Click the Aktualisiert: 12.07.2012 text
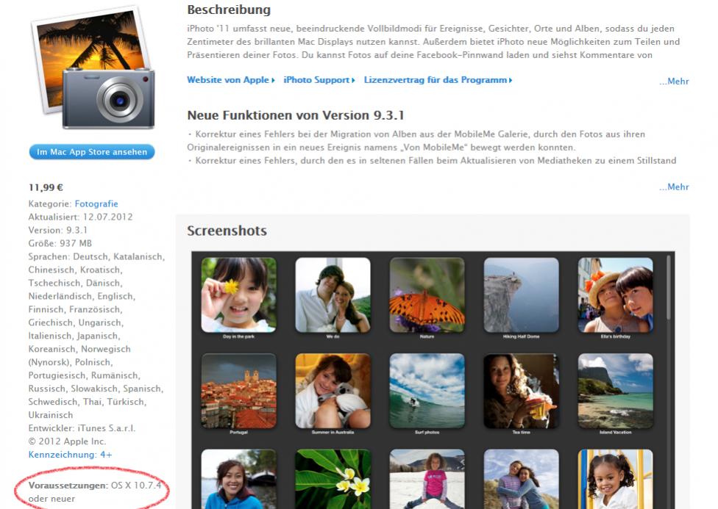The height and width of the screenshot is (509, 718). (x=81, y=217)
